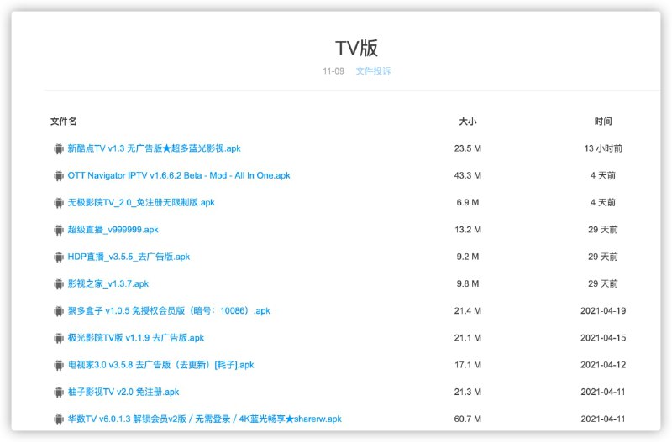Click the Android icon beside 华数TV v6.0.1.3

[x=59, y=419]
